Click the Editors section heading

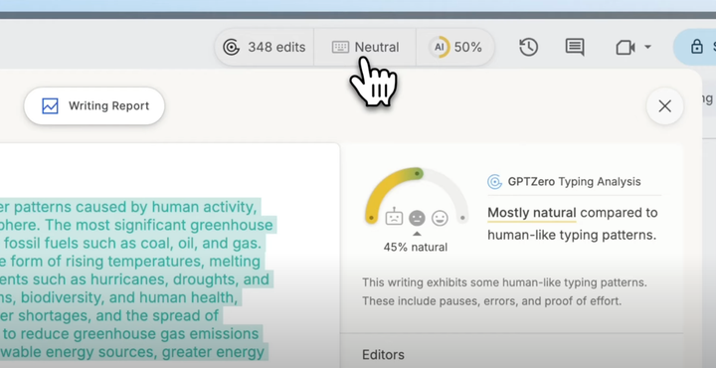(383, 355)
